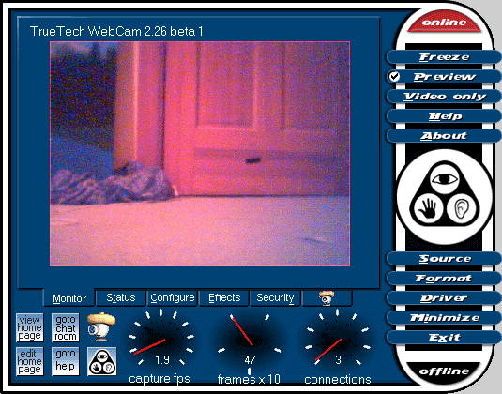The height and width of the screenshot is (394, 502).
Task: Open the Driver settings
Action: click(x=444, y=298)
